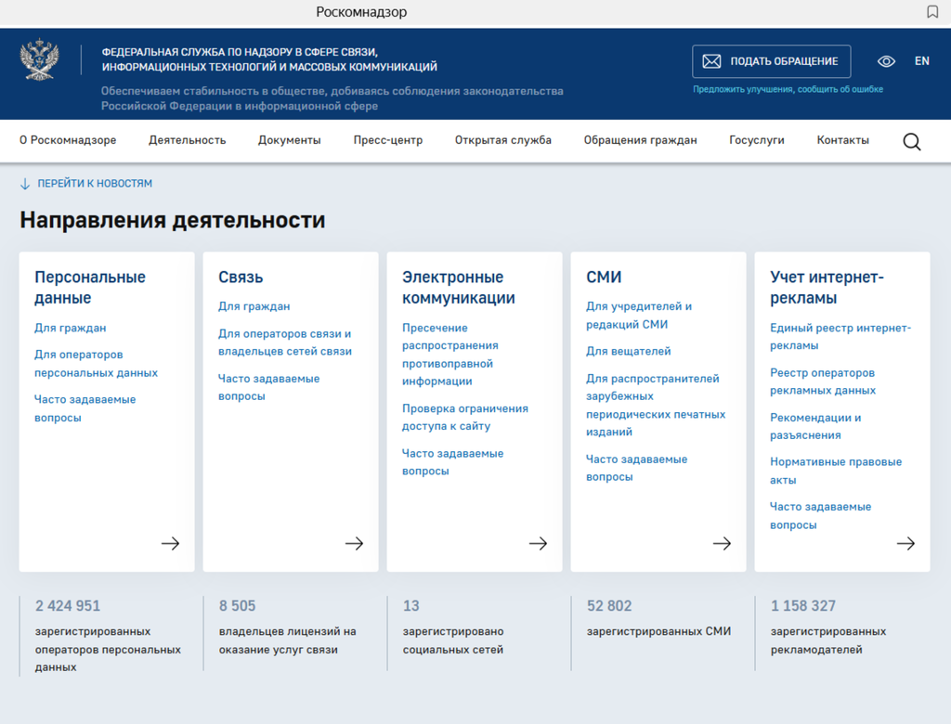Toggle the visually impaired eye icon

(886, 61)
